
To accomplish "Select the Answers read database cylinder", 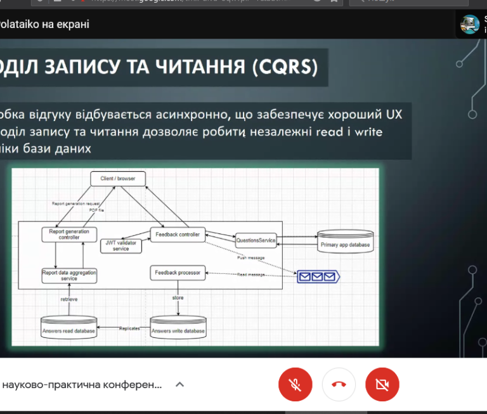I will click(x=68, y=327).
